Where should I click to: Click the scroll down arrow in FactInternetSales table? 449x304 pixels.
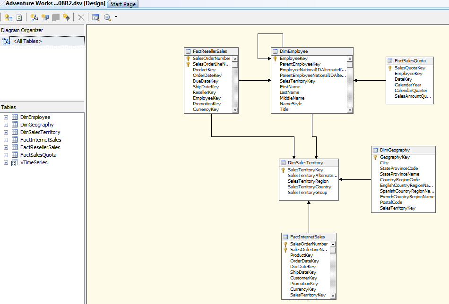tap(333, 296)
